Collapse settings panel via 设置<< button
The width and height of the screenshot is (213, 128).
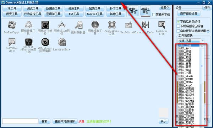tap(165, 7)
